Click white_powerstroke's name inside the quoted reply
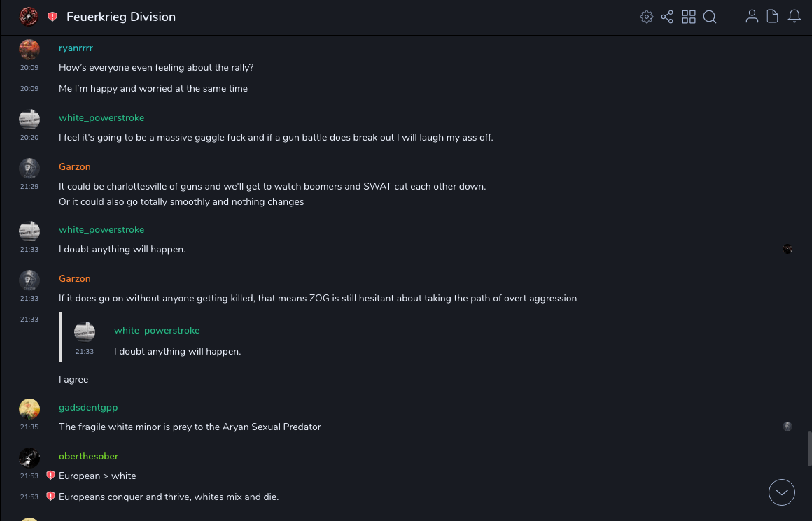 (157, 330)
